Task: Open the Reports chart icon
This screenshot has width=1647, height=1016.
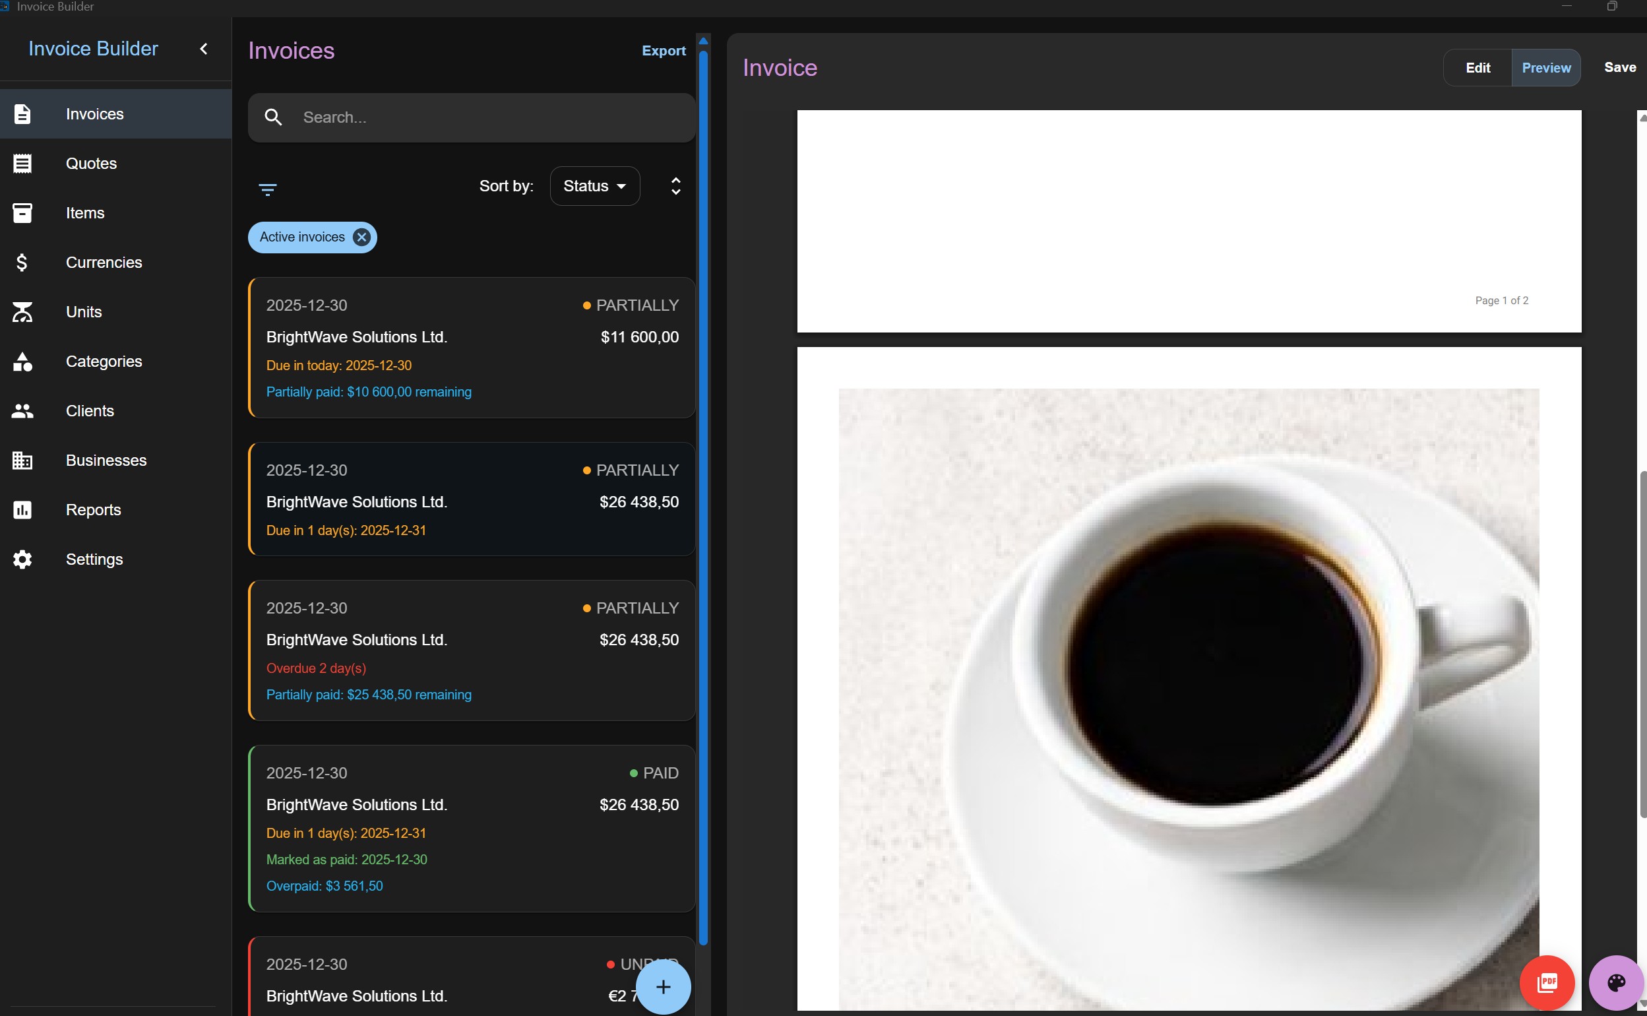Action: pyautogui.click(x=22, y=510)
